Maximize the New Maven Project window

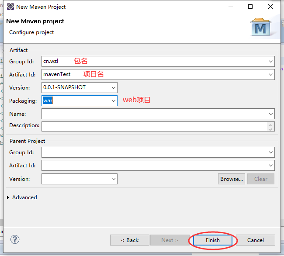pos(250,7)
